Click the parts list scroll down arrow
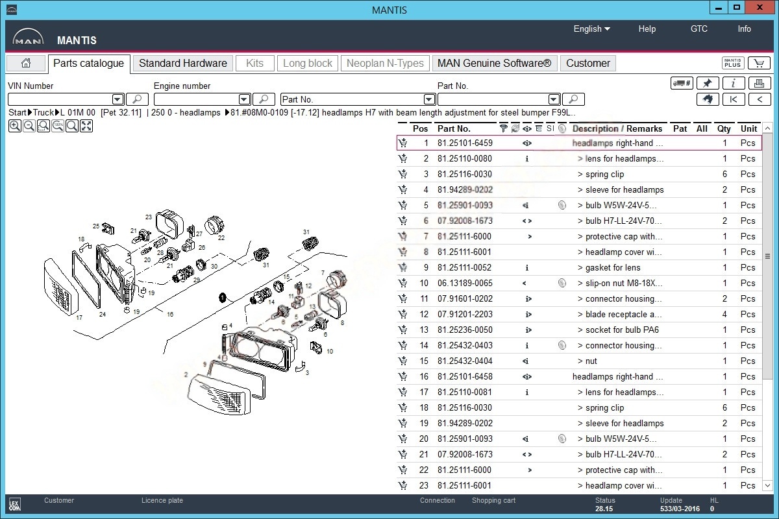The width and height of the screenshot is (779, 519). (767, 485)
